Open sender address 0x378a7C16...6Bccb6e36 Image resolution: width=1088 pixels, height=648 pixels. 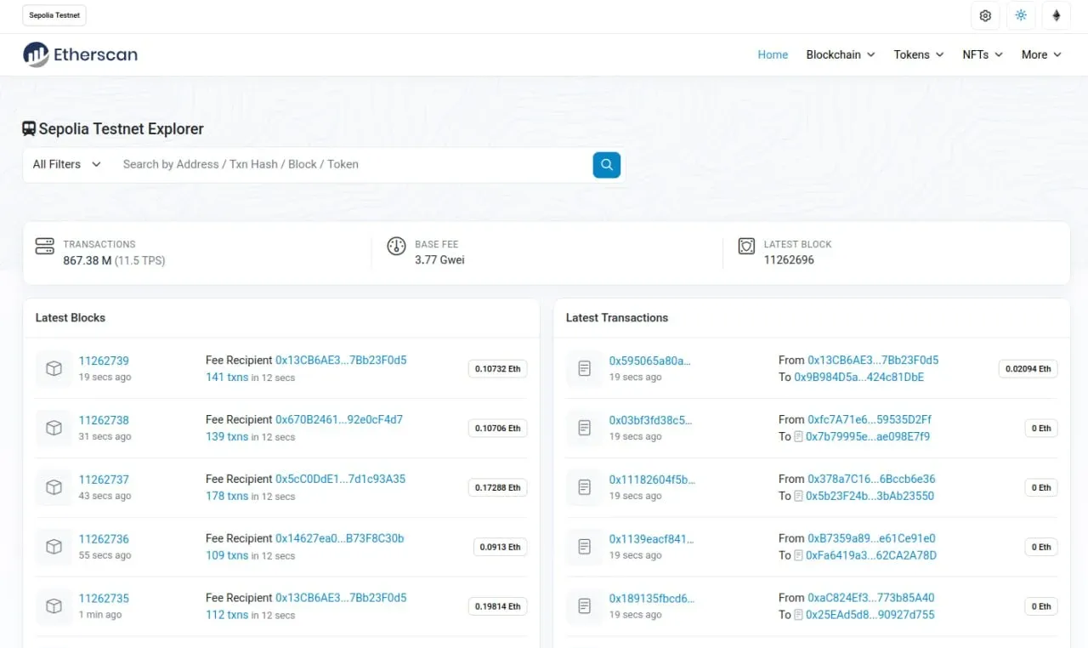pos(871,479)
